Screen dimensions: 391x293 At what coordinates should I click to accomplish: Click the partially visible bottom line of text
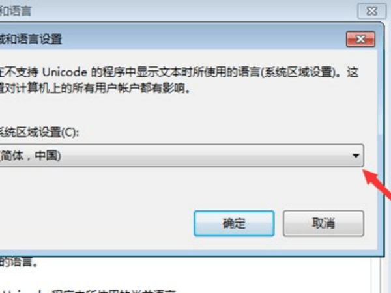(x=88, y=291)
